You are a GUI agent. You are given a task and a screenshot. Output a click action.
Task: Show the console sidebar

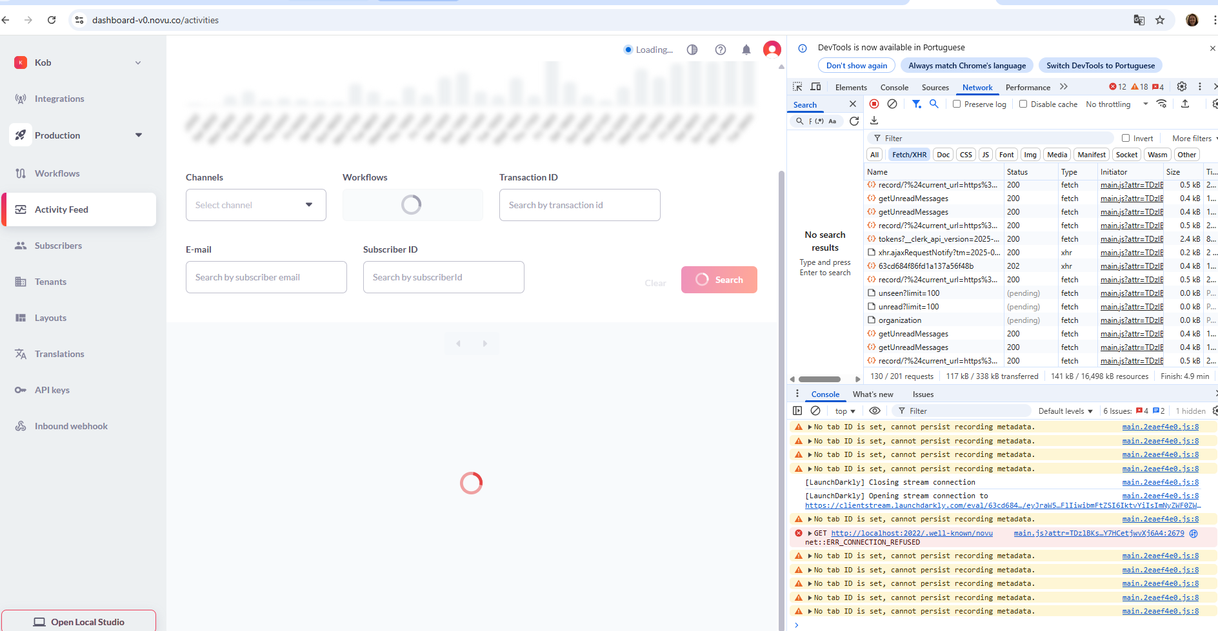tap(797, 411)
